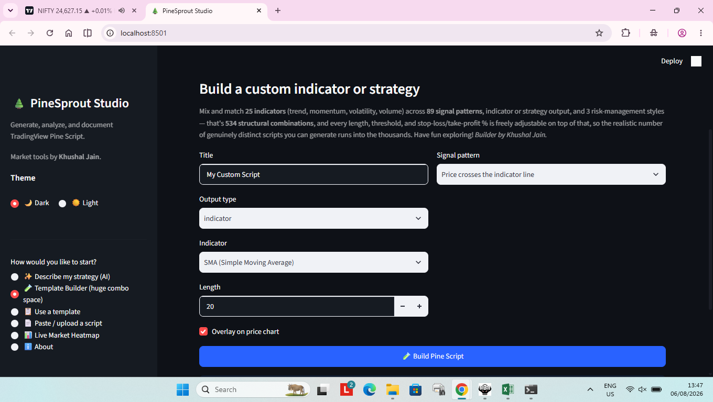Open the Chrome profile avatar

(682, 33)
